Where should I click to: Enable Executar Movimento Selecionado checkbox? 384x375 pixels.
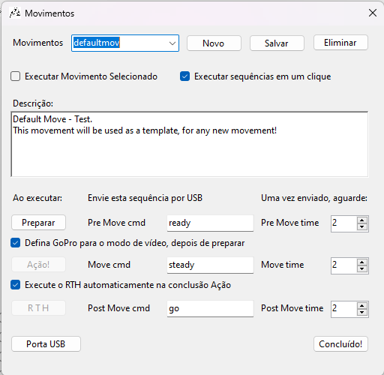click(16, 76)
